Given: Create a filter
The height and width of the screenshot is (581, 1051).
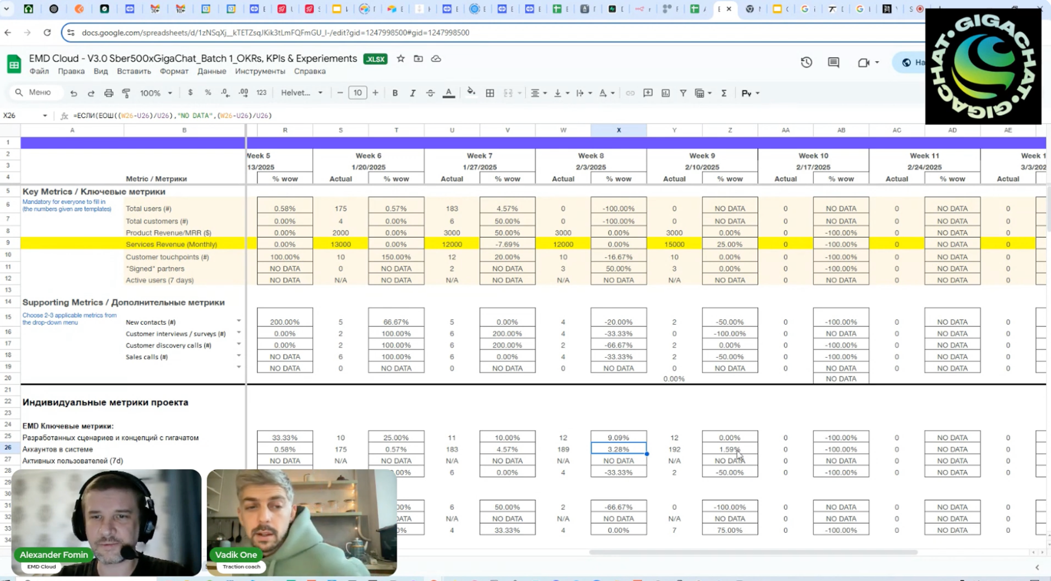Looking at the screenshot, I should click(x=683, y=93).
